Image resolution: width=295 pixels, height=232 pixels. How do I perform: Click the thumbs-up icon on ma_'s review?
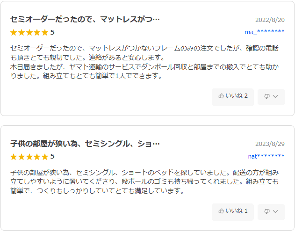pyautogui.click(x=221, y=96)
